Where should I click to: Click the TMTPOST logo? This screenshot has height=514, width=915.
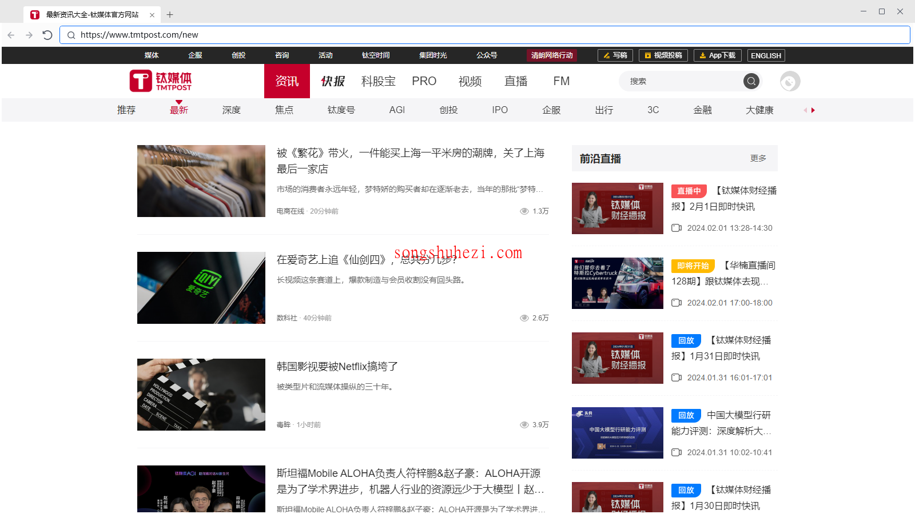tap(161, 81)
